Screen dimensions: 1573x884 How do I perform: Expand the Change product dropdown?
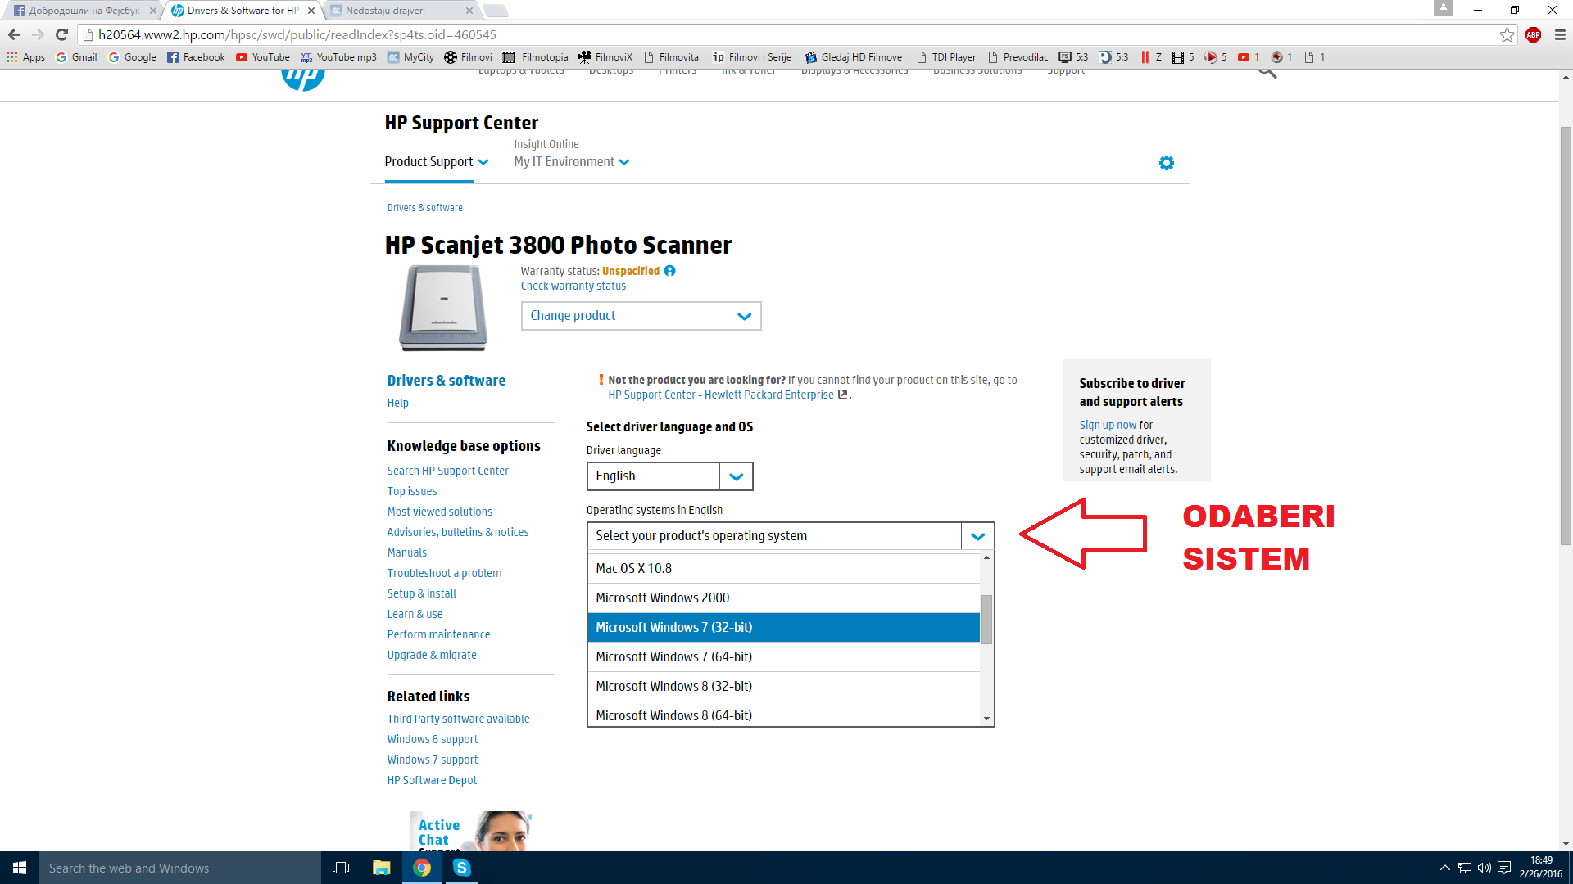pos(641,316)
